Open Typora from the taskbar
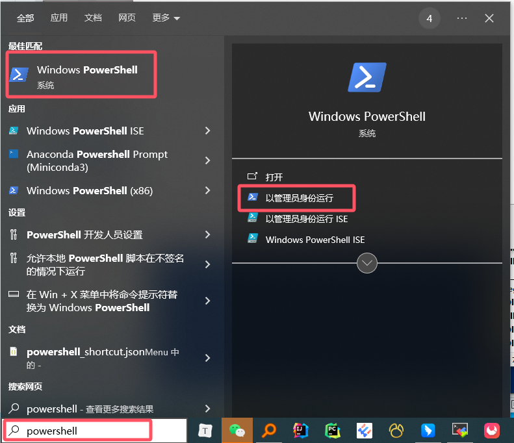This screenshot has width=514, height=443. [205, 430]
